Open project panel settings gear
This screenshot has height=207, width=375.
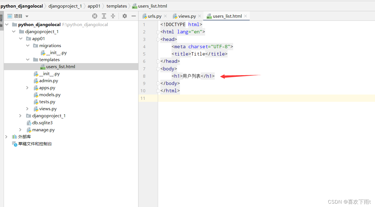125,16
